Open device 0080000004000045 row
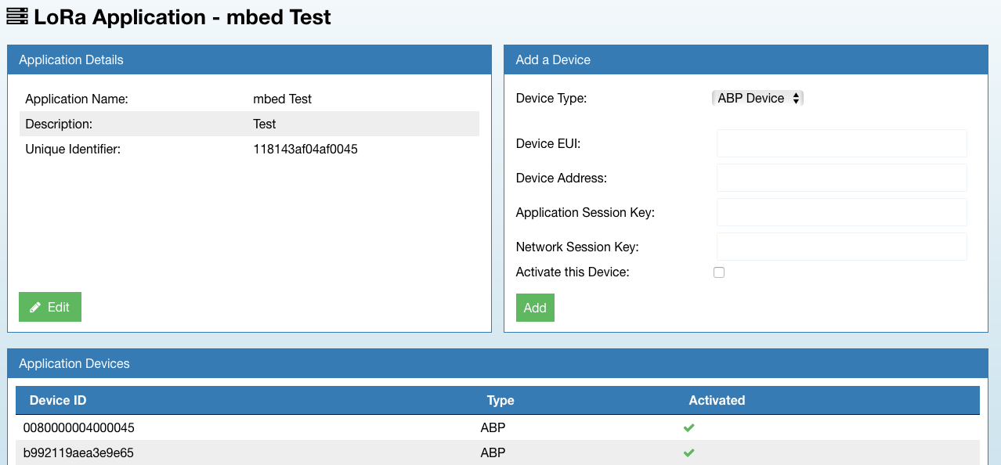Screen dimensions: 1001x465 point(74,427)
